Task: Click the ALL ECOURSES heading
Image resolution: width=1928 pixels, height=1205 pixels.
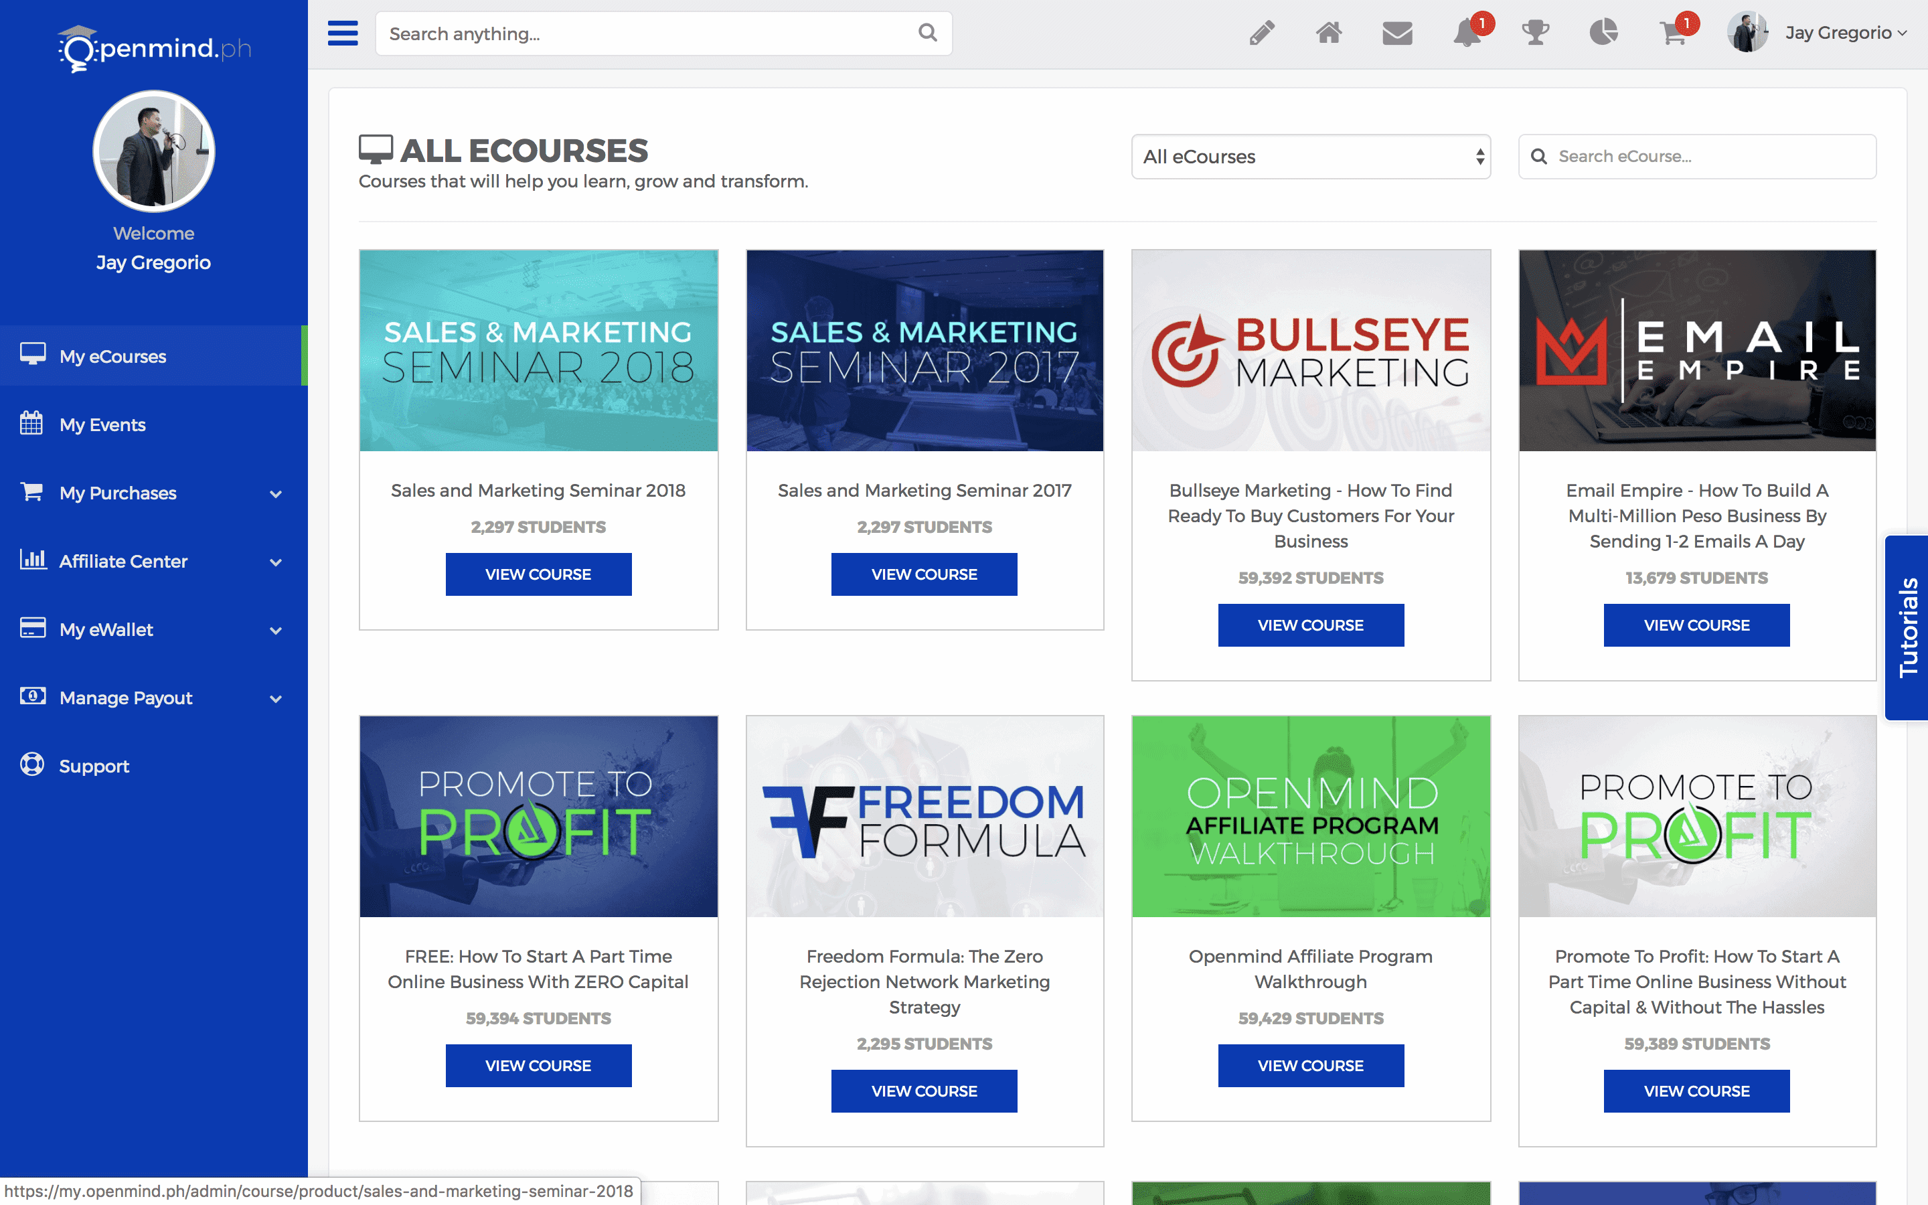Action: click(524, 151)
